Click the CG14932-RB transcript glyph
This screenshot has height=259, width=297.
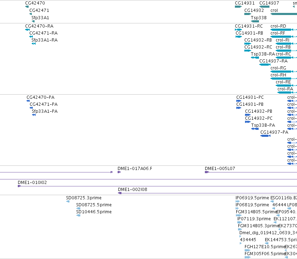(x=248, y=44)
